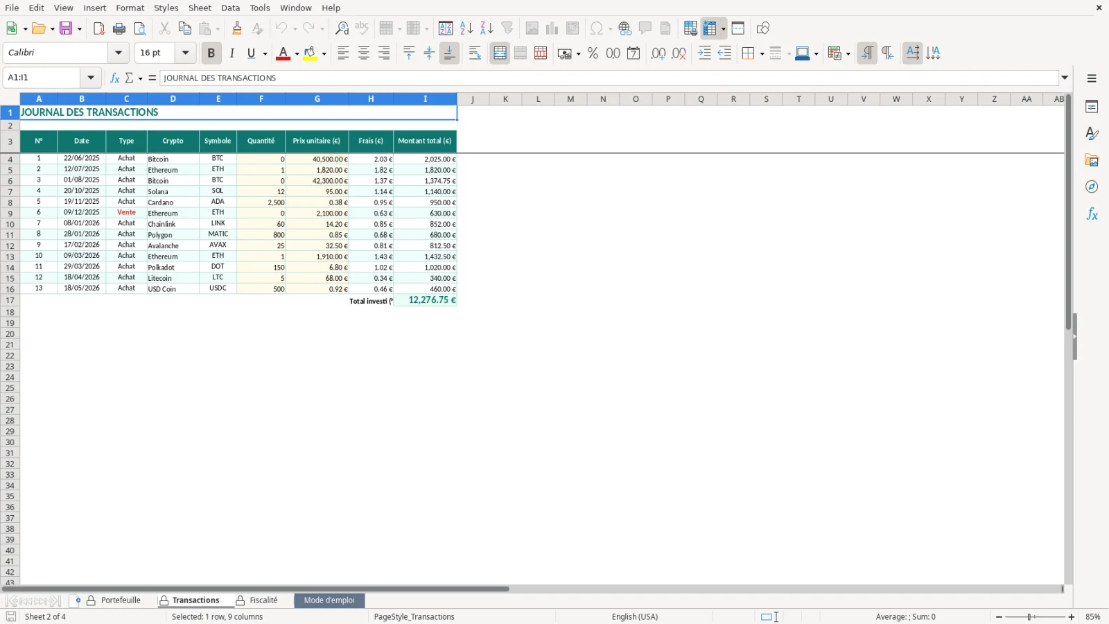Toggle Bold formatting

(211, 53)
